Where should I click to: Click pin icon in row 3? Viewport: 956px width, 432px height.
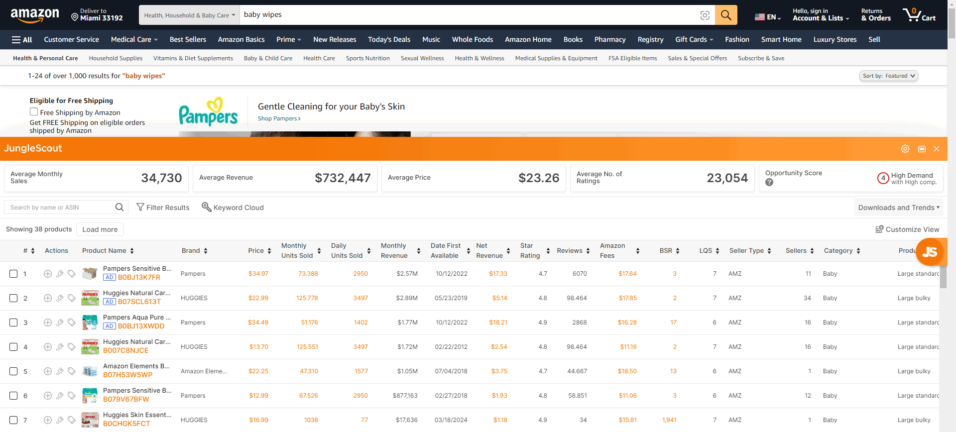(x=60, y=323)
